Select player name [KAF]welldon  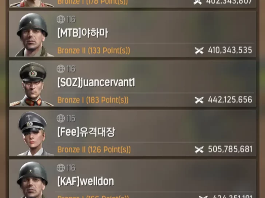click(x=86, y=181)
